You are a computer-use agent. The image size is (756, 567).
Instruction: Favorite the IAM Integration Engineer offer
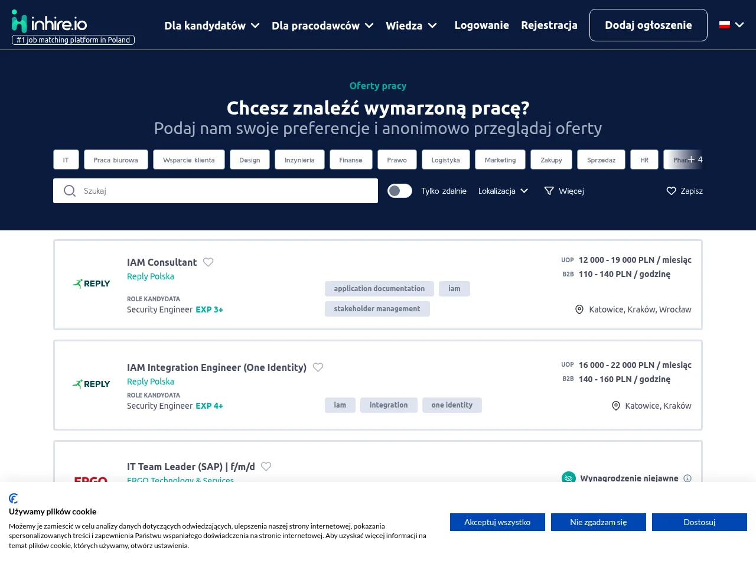[x=318, y=367]
